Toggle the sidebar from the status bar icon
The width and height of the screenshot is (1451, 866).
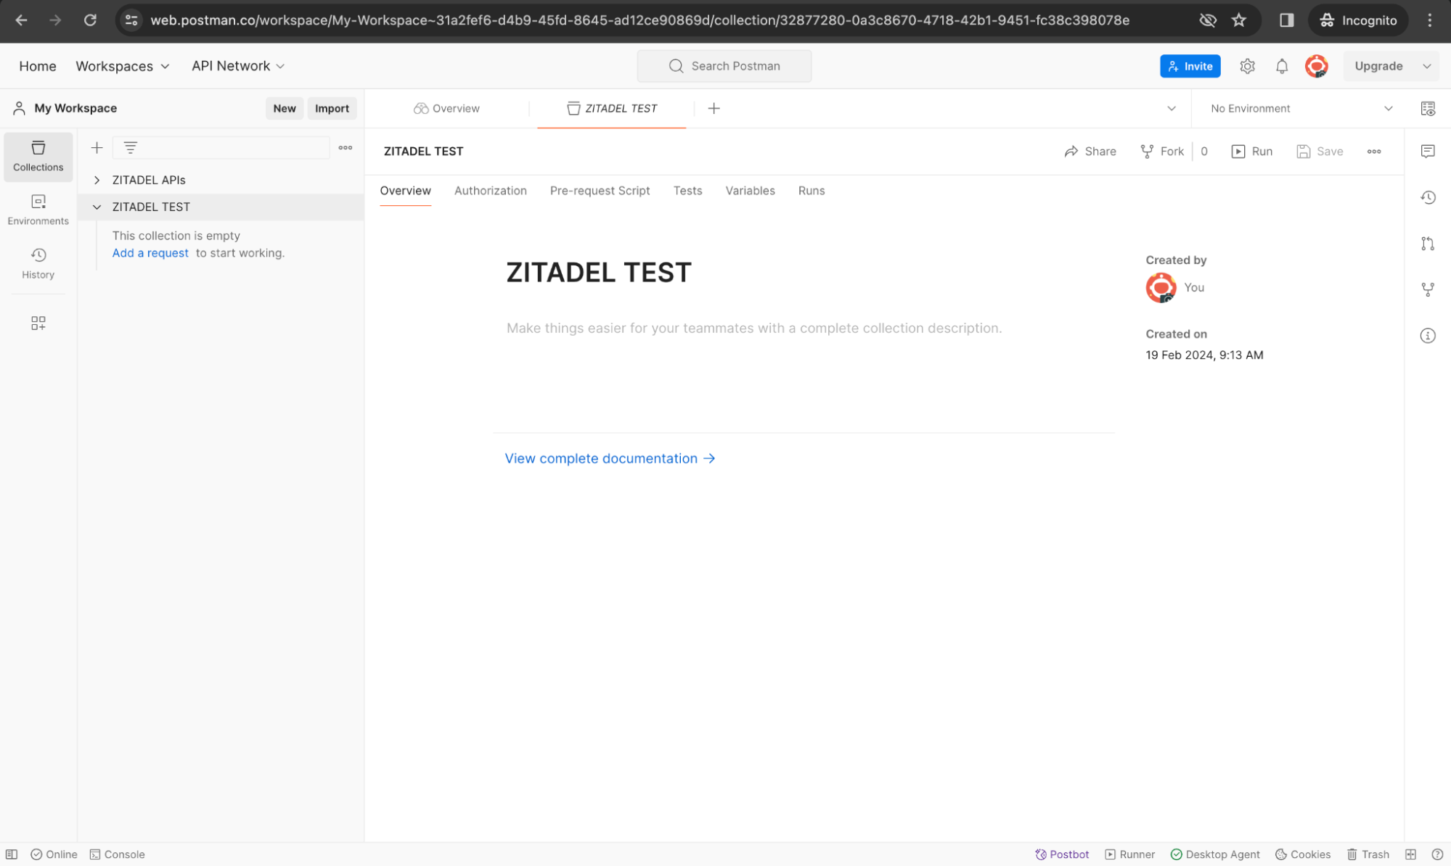12,854
